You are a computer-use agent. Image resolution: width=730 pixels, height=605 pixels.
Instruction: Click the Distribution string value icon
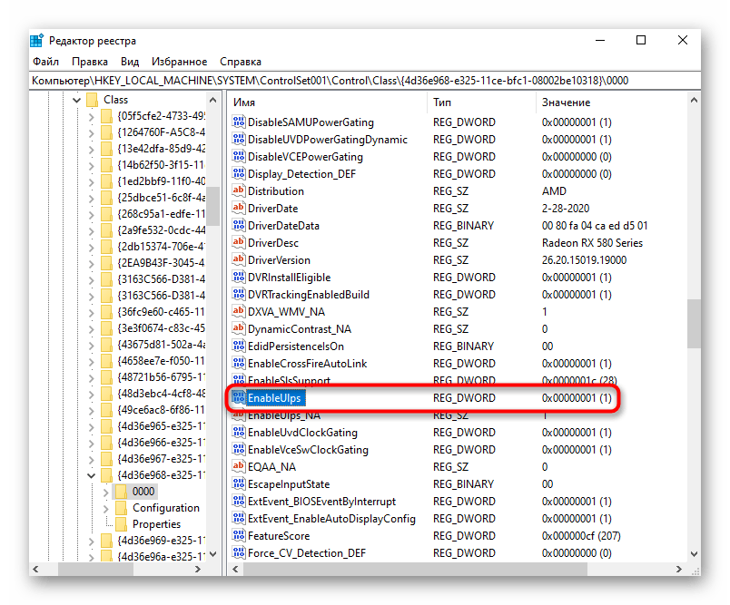239,191
